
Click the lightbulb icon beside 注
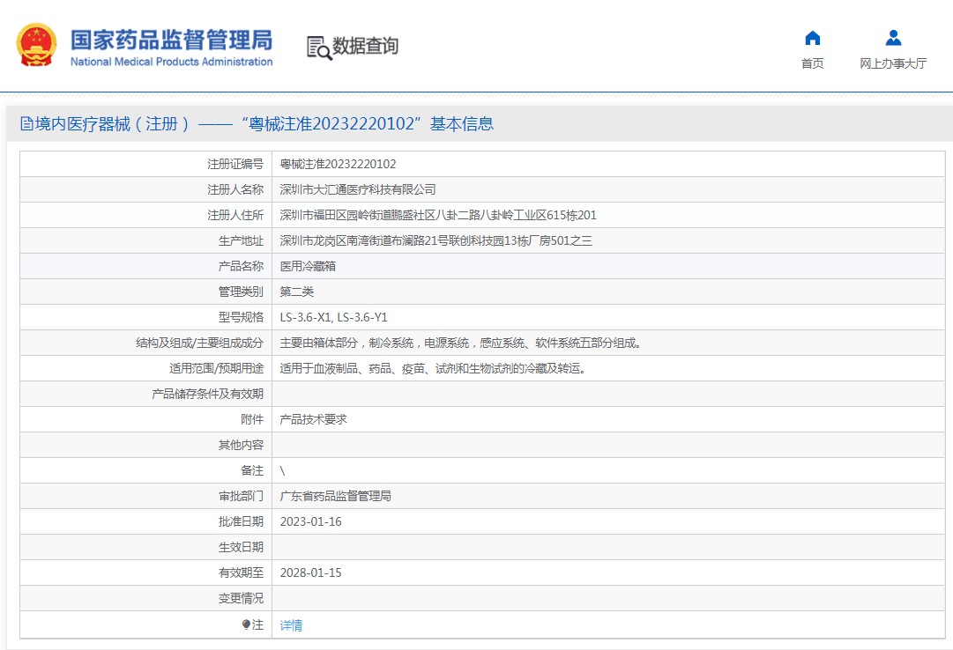[246, 624]
